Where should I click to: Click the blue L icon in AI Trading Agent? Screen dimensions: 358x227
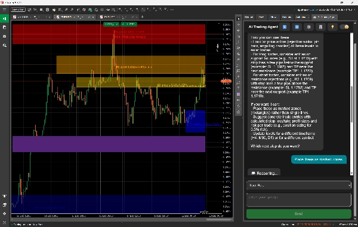[285, 27]
